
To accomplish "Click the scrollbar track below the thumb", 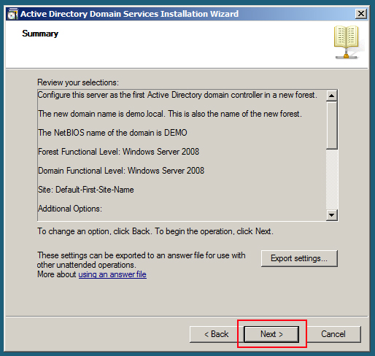I will [331, 179].
